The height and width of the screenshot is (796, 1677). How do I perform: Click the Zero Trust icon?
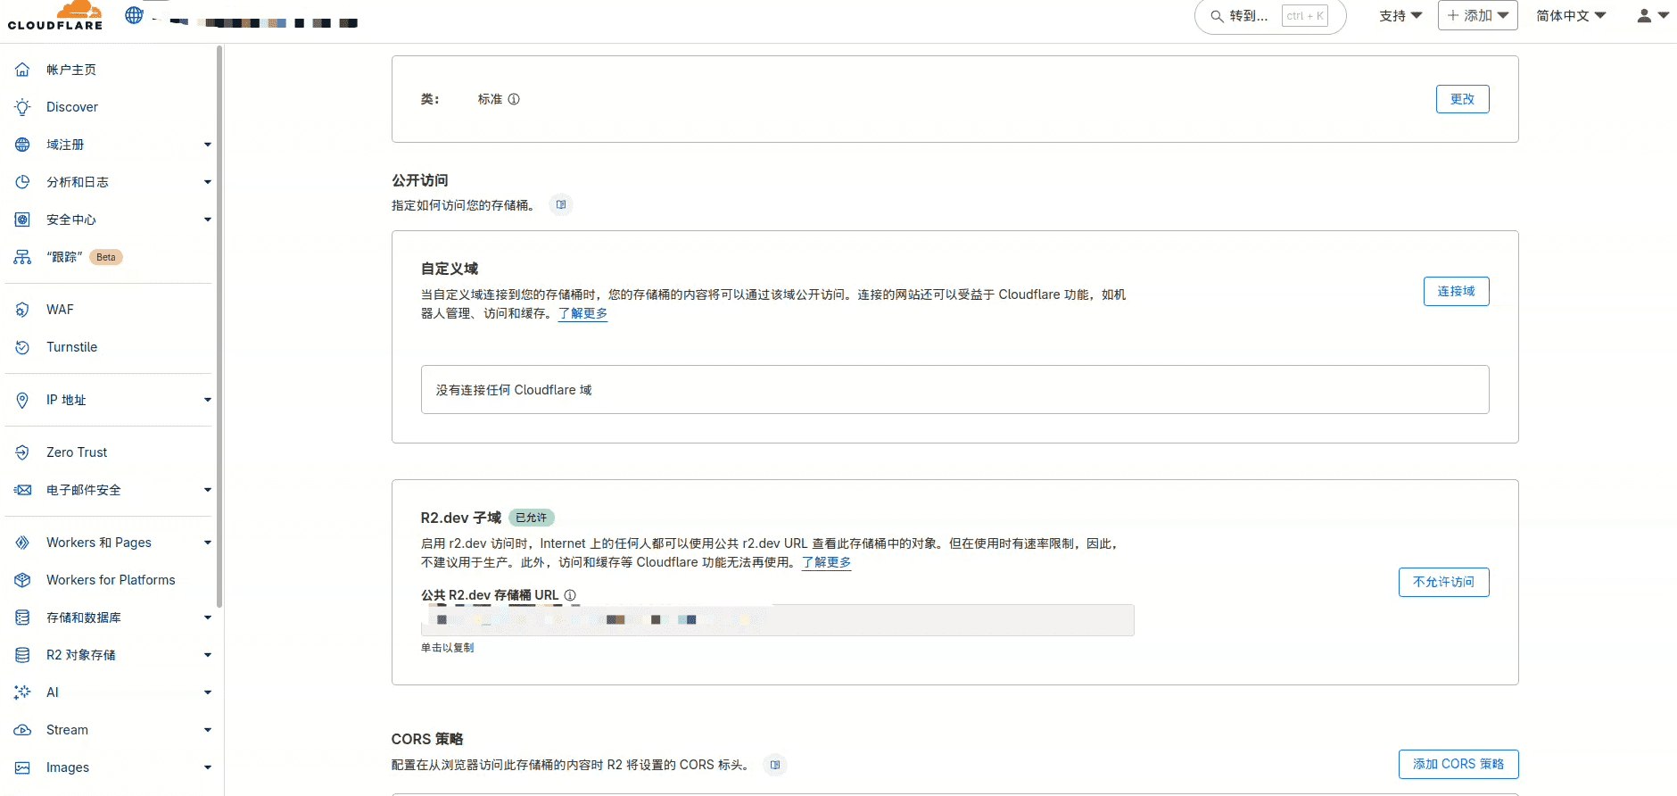(x=22, y=452)
